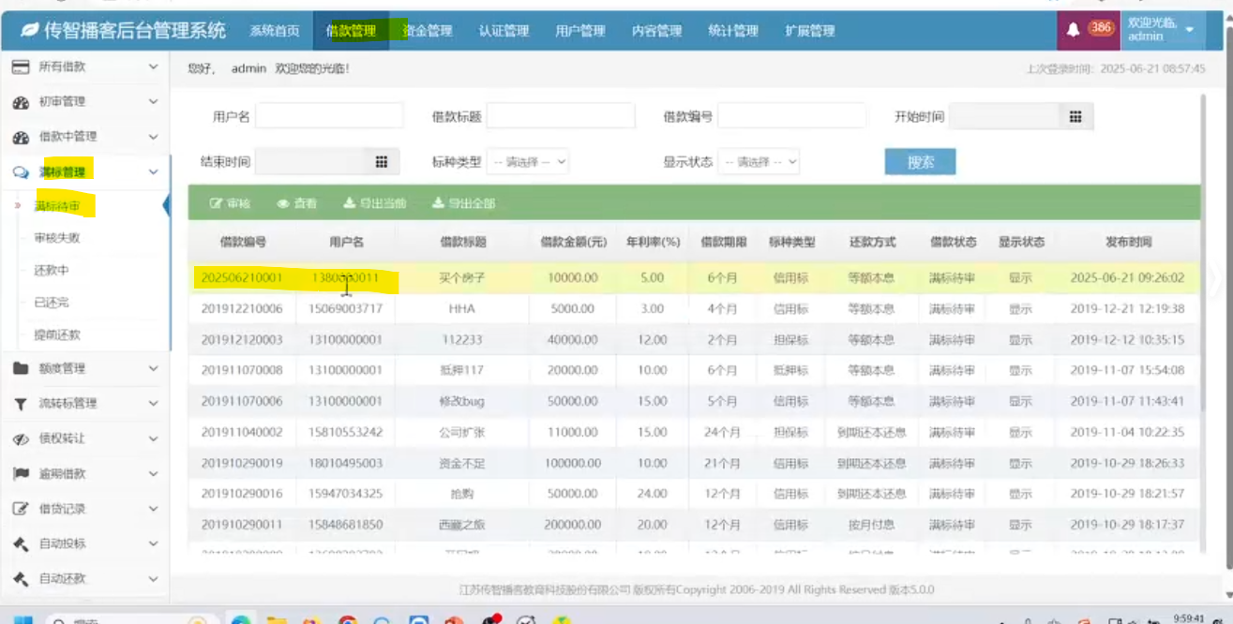
Task: Select 提前还款 in the sidebar submenu
Action: 57,335
